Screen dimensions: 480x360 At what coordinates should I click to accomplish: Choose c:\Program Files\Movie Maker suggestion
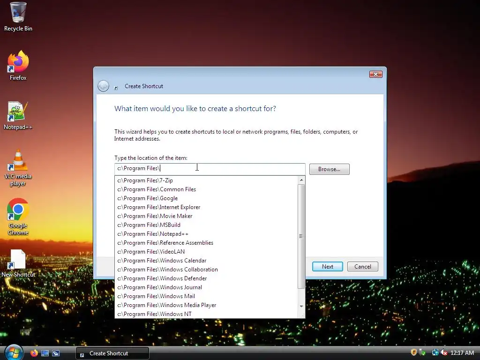pos(206,216)
